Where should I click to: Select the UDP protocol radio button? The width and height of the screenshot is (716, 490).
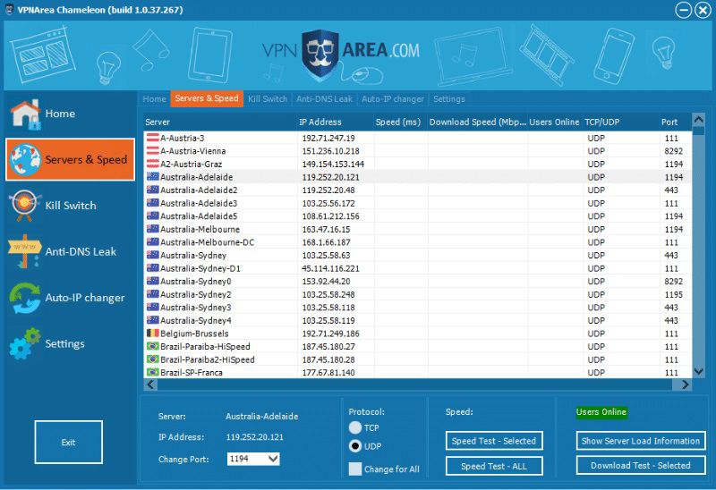click(x=354, y=446)
